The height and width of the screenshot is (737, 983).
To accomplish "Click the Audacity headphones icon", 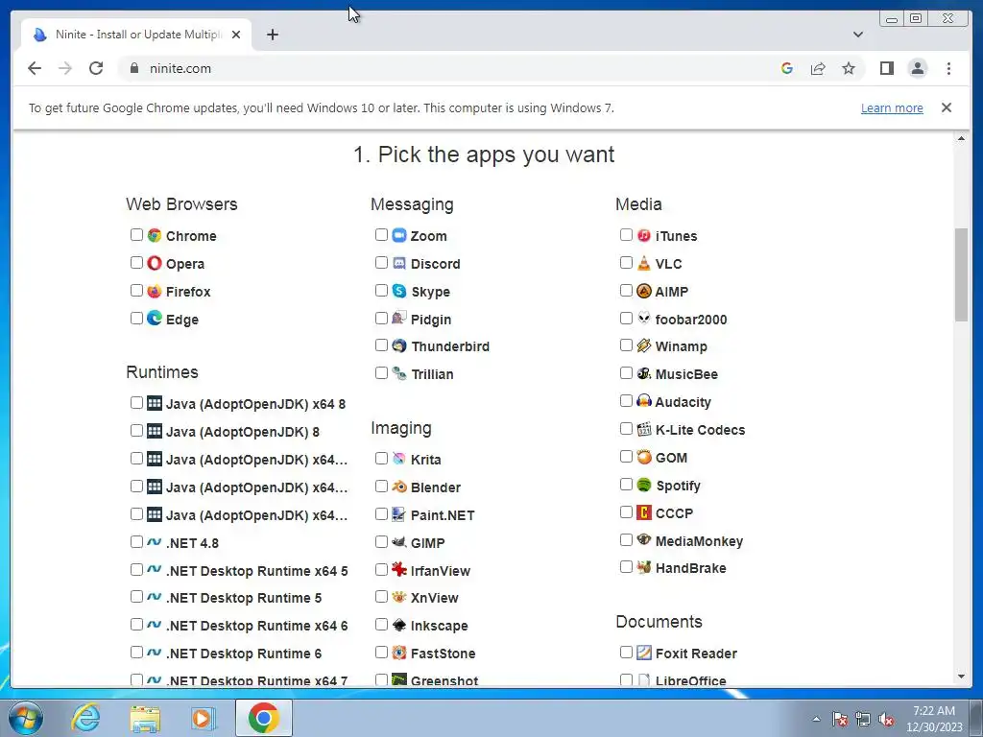I will pyautogui.click(x=644, y=401).
